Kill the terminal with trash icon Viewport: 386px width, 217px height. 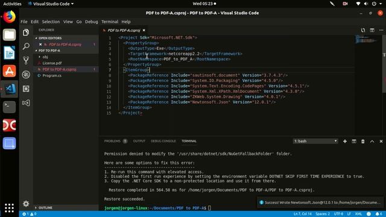[x=363, y=141]
